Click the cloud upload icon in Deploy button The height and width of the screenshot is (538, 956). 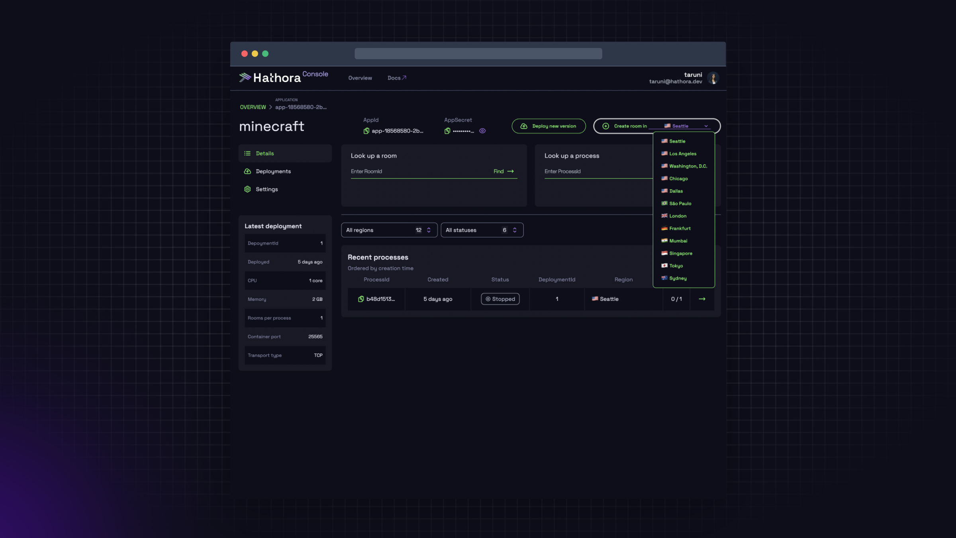tap(524, 126)
